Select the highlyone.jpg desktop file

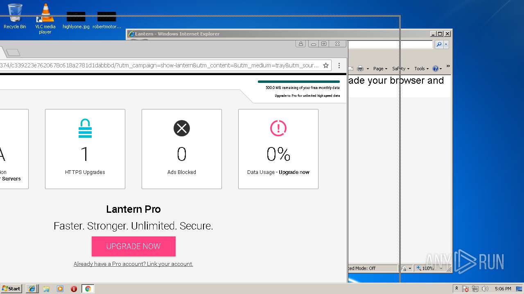(x=76, y=20)
